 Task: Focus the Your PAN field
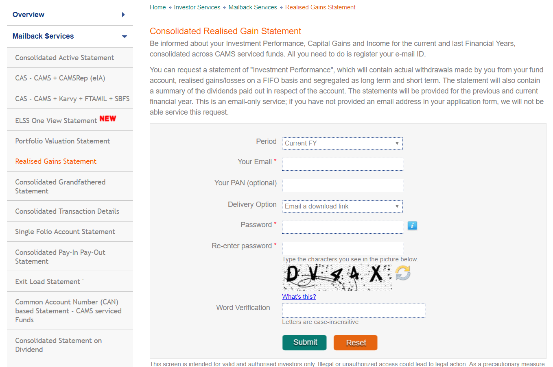click(x=343, y=185)
